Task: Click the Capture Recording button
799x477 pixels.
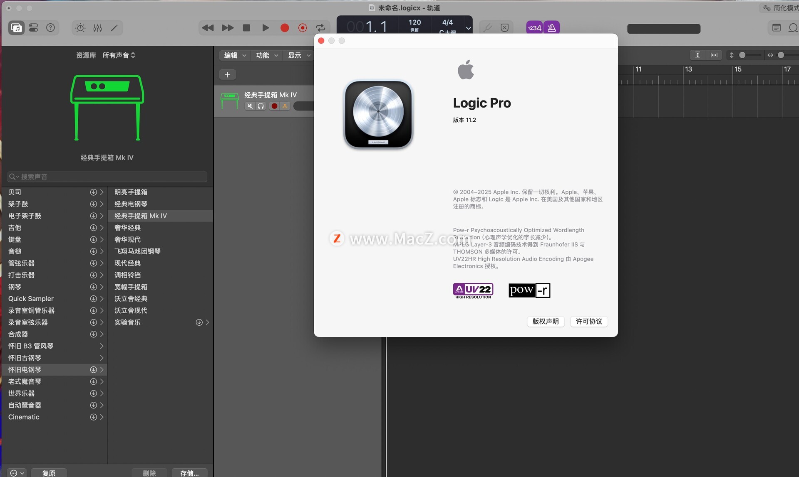Action: (303, 28)
